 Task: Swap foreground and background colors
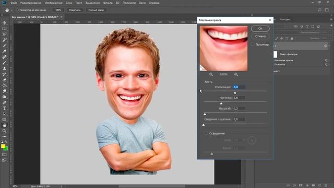[x=6, y=142]
